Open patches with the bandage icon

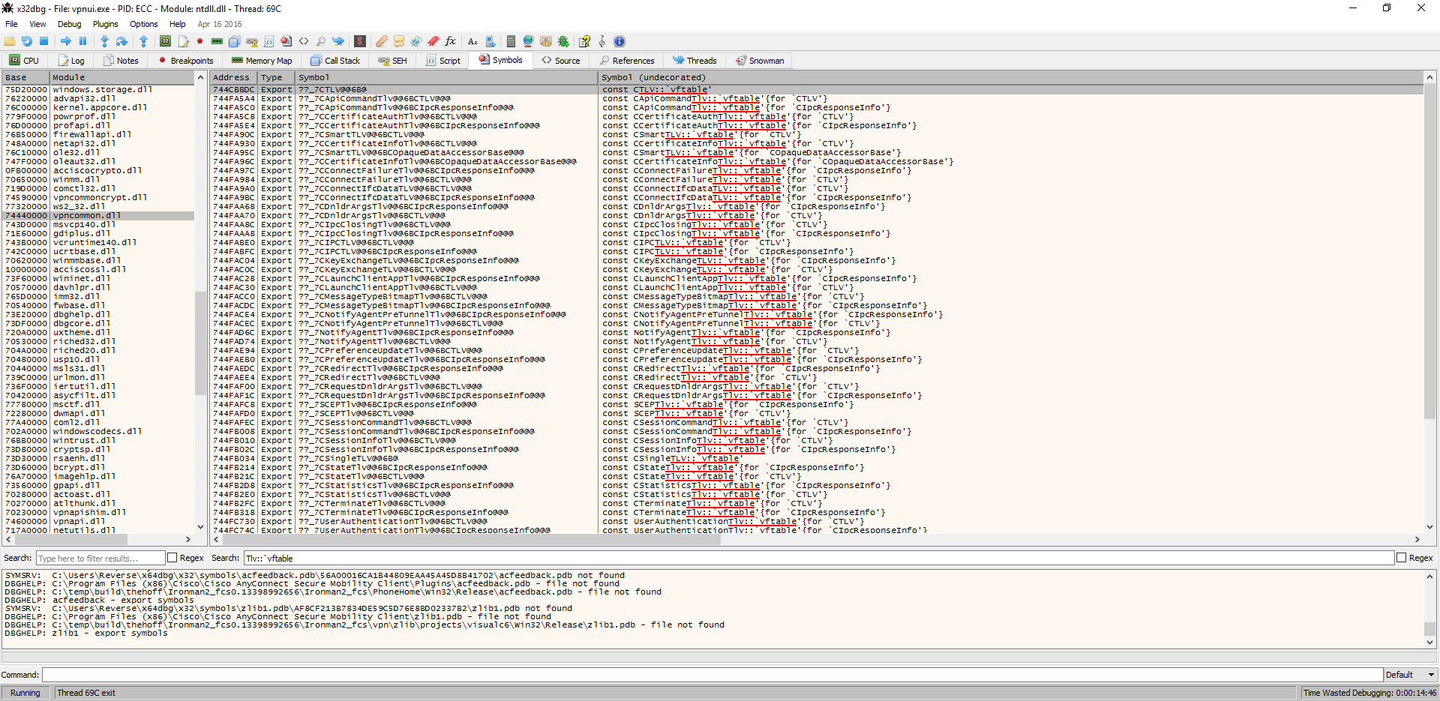[x=382, y=41]
